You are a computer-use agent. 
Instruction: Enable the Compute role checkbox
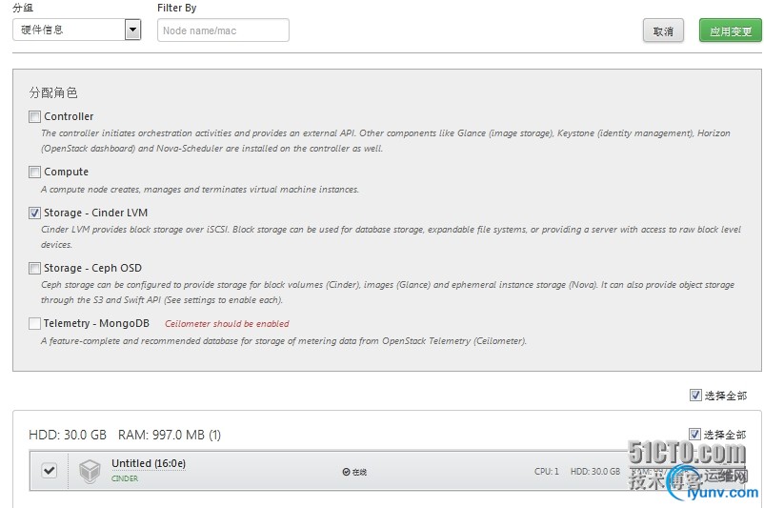[x=35, y=173]
